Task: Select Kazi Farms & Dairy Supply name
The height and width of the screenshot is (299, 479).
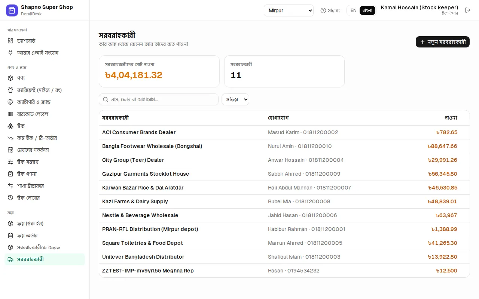Action: [x=135, y=201]
